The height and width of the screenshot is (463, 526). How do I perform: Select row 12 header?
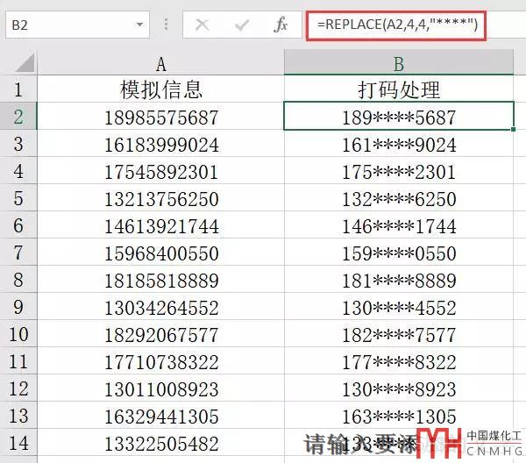point(18,388)
